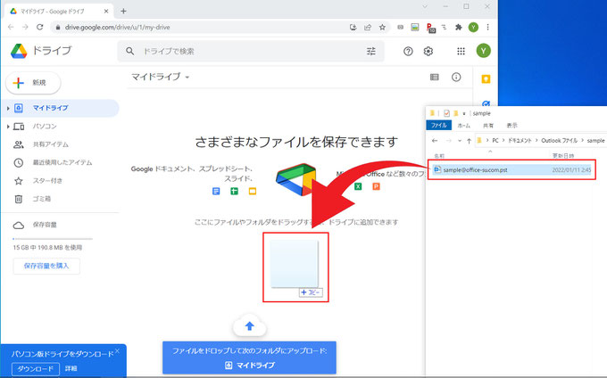The image size is (607, 378).
Task: Click the 詳細 link in the banner
Action: [71, 369]
